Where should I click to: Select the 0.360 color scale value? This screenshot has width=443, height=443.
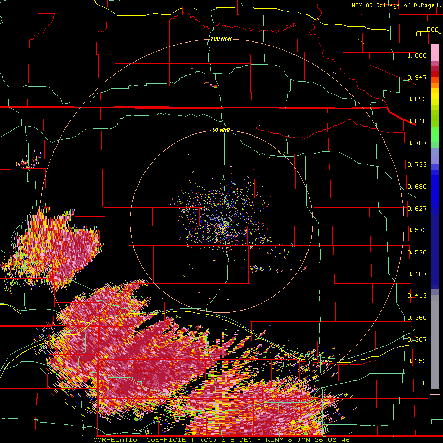(x=417, y=318)
